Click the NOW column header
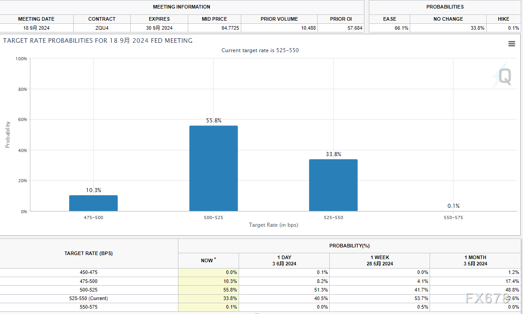 [208, 260]
